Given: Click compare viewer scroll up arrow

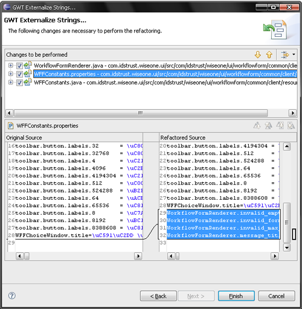Looking at the screenshot, I should coord(287,147).
